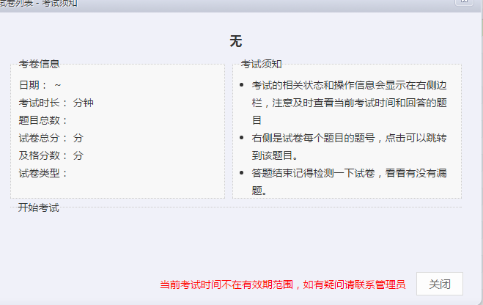Click the 日期 field line
This screenshot has height=305, width=483.
pos(40,85)
